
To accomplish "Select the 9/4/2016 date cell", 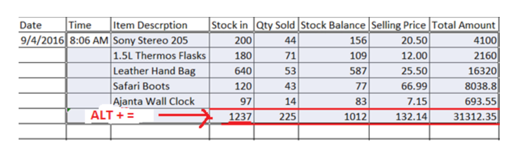I will [42, 40].
